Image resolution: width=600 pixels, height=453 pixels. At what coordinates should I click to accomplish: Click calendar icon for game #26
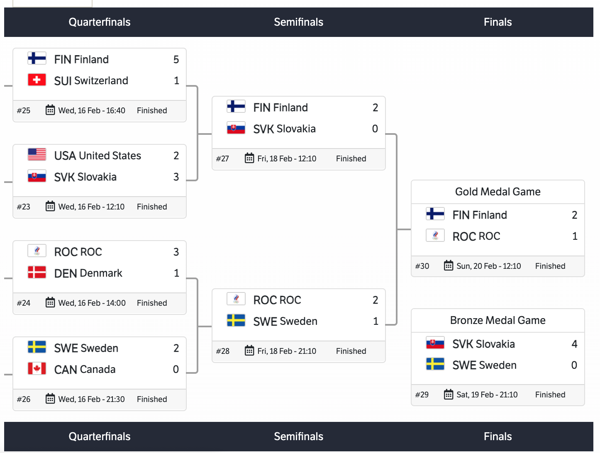click(50, 399)
